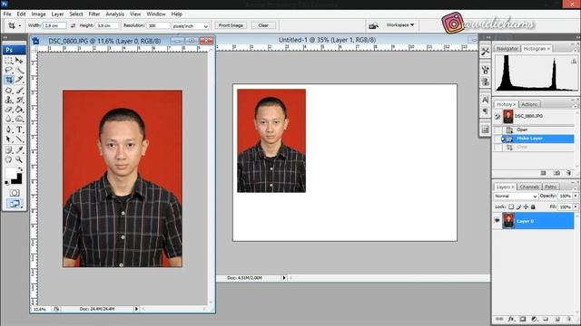Select the Dodge tool
The width and height of the screenshot is (581, 326).
tap(19, 119)
